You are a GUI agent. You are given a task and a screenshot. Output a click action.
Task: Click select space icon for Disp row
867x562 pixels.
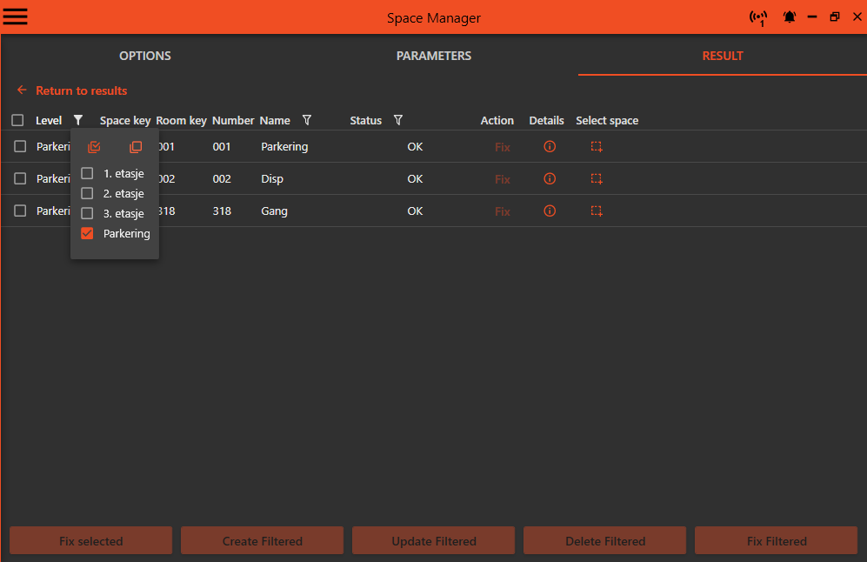pyautogui.click(x=597, y=179)
